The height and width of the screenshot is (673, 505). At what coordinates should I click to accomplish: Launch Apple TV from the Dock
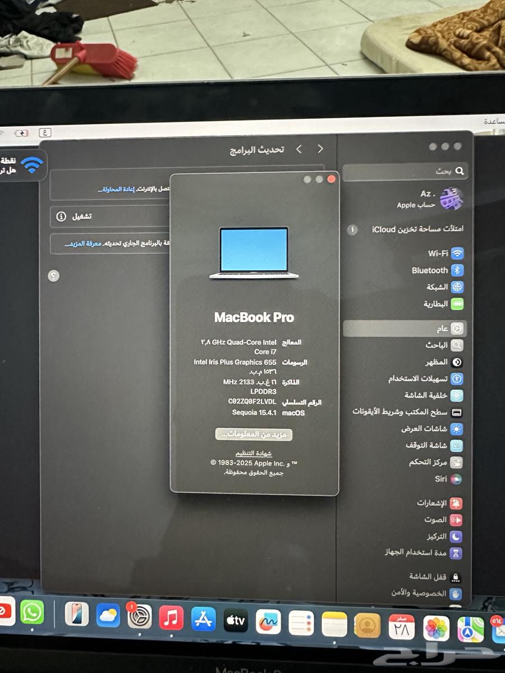pyautogui.click(x=236, y=620)
